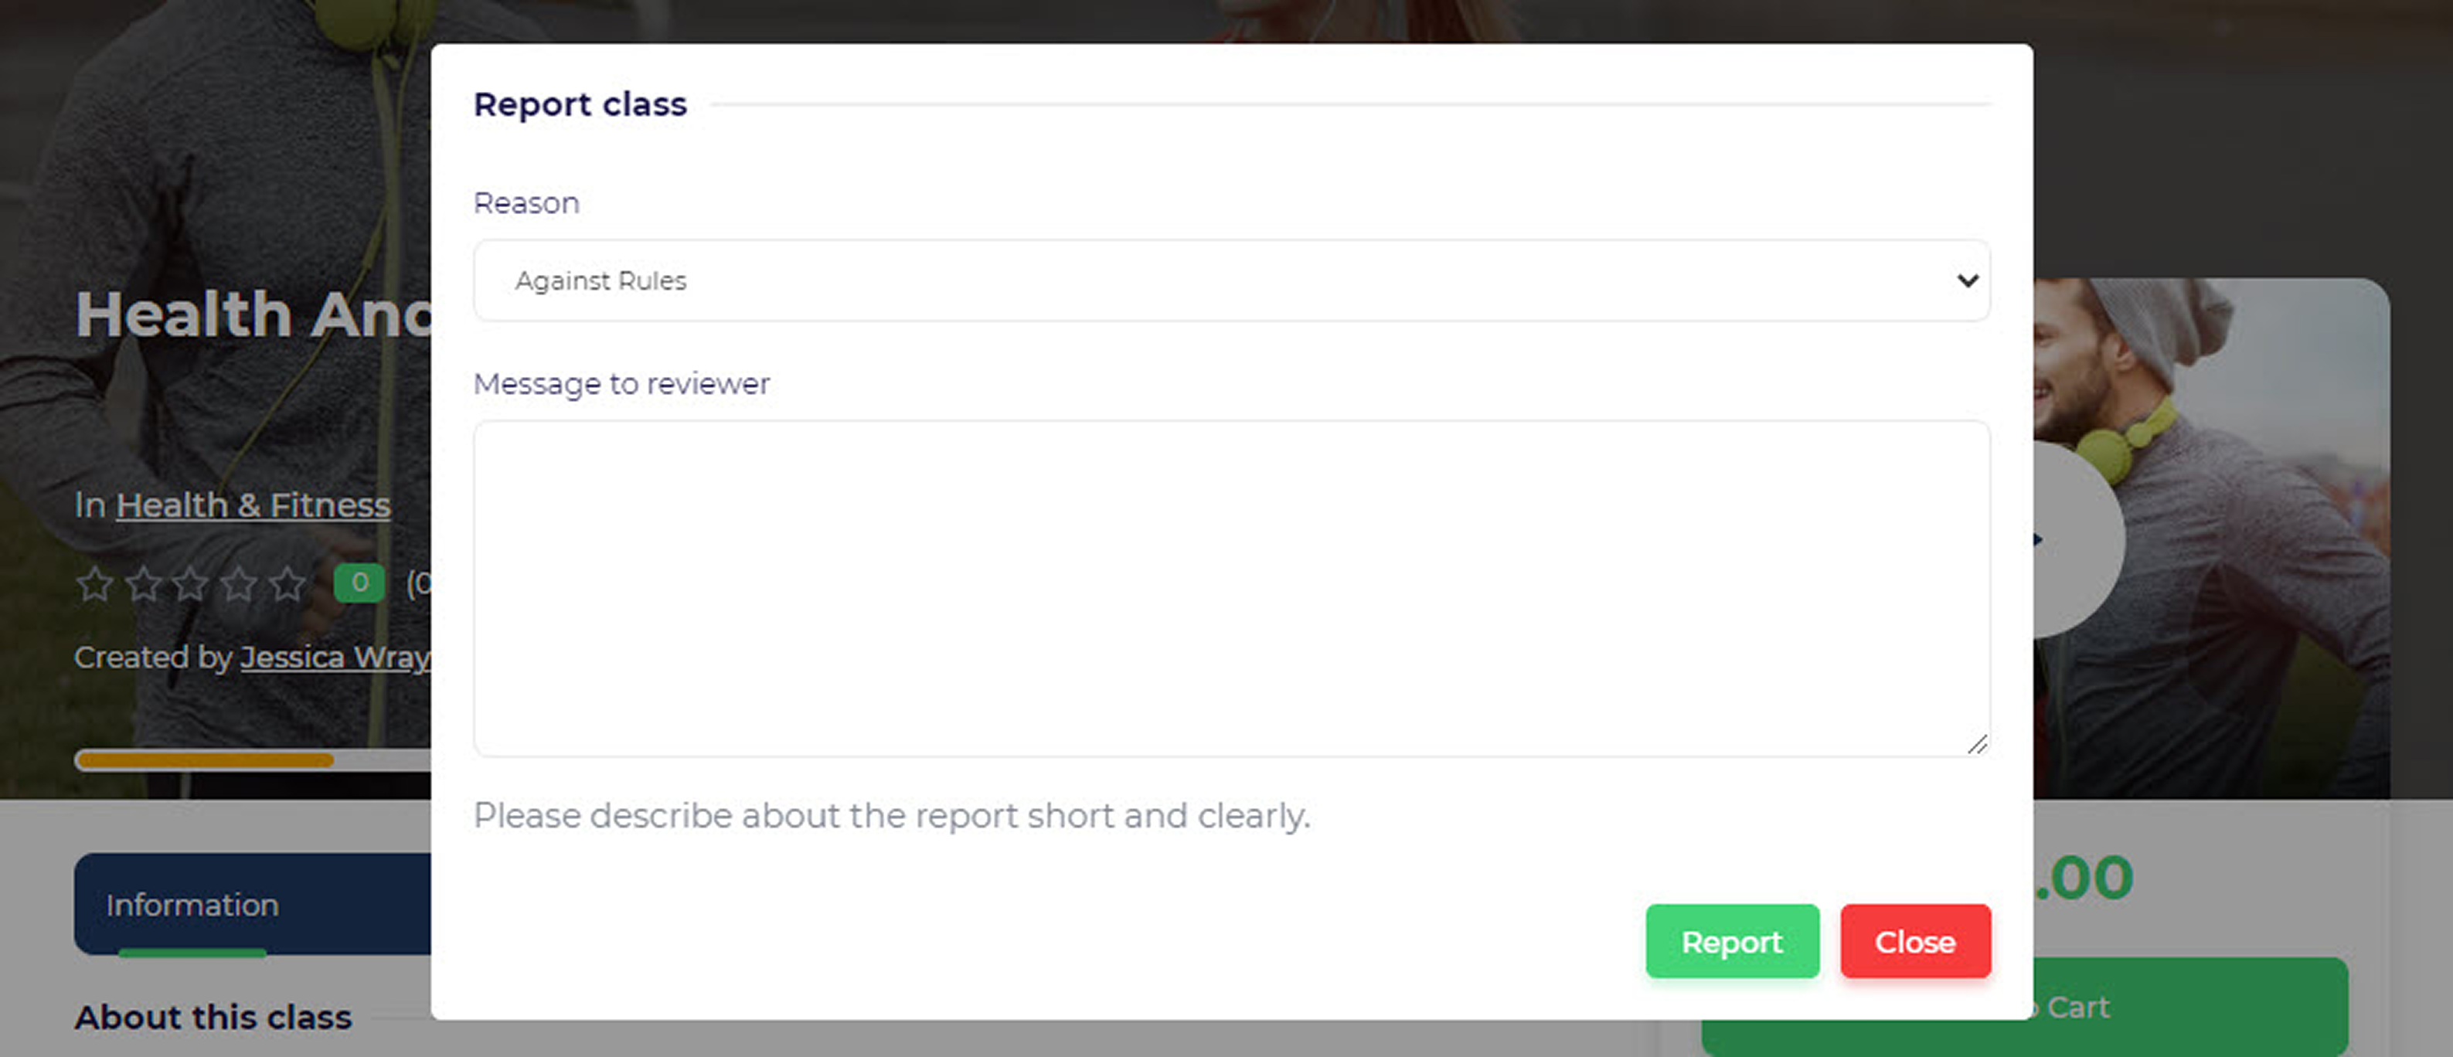Open the Health & Fitness category link
This screenshot has width=2453, height=1057.
[253, 505]
